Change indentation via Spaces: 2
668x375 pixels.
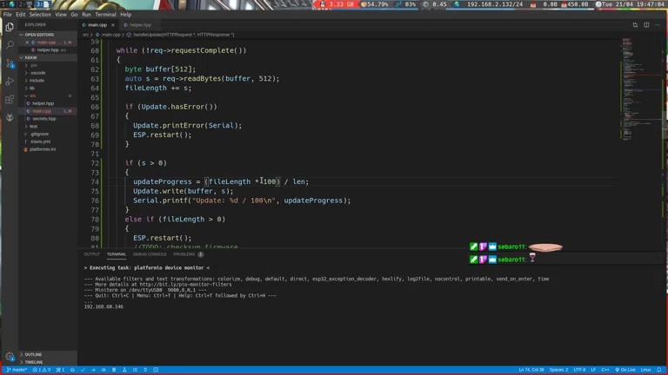coord(558,370)
